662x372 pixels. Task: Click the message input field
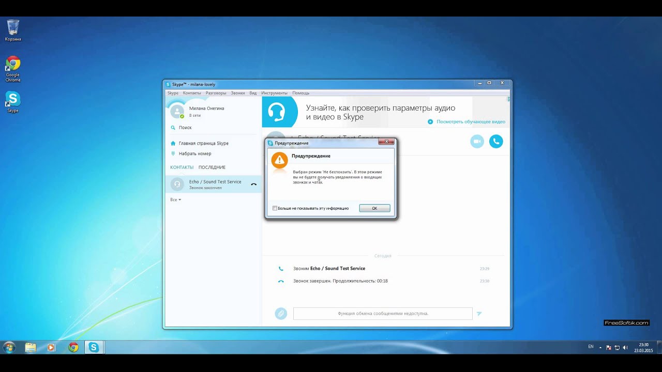pyautogui.click(x=383, y=313)
